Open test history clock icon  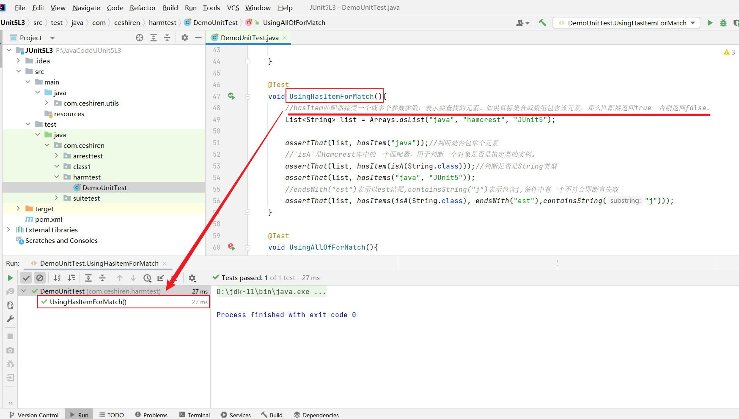tap(147, 278)
